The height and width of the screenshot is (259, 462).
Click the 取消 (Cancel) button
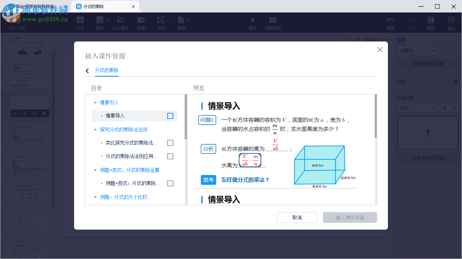(297, 218)
